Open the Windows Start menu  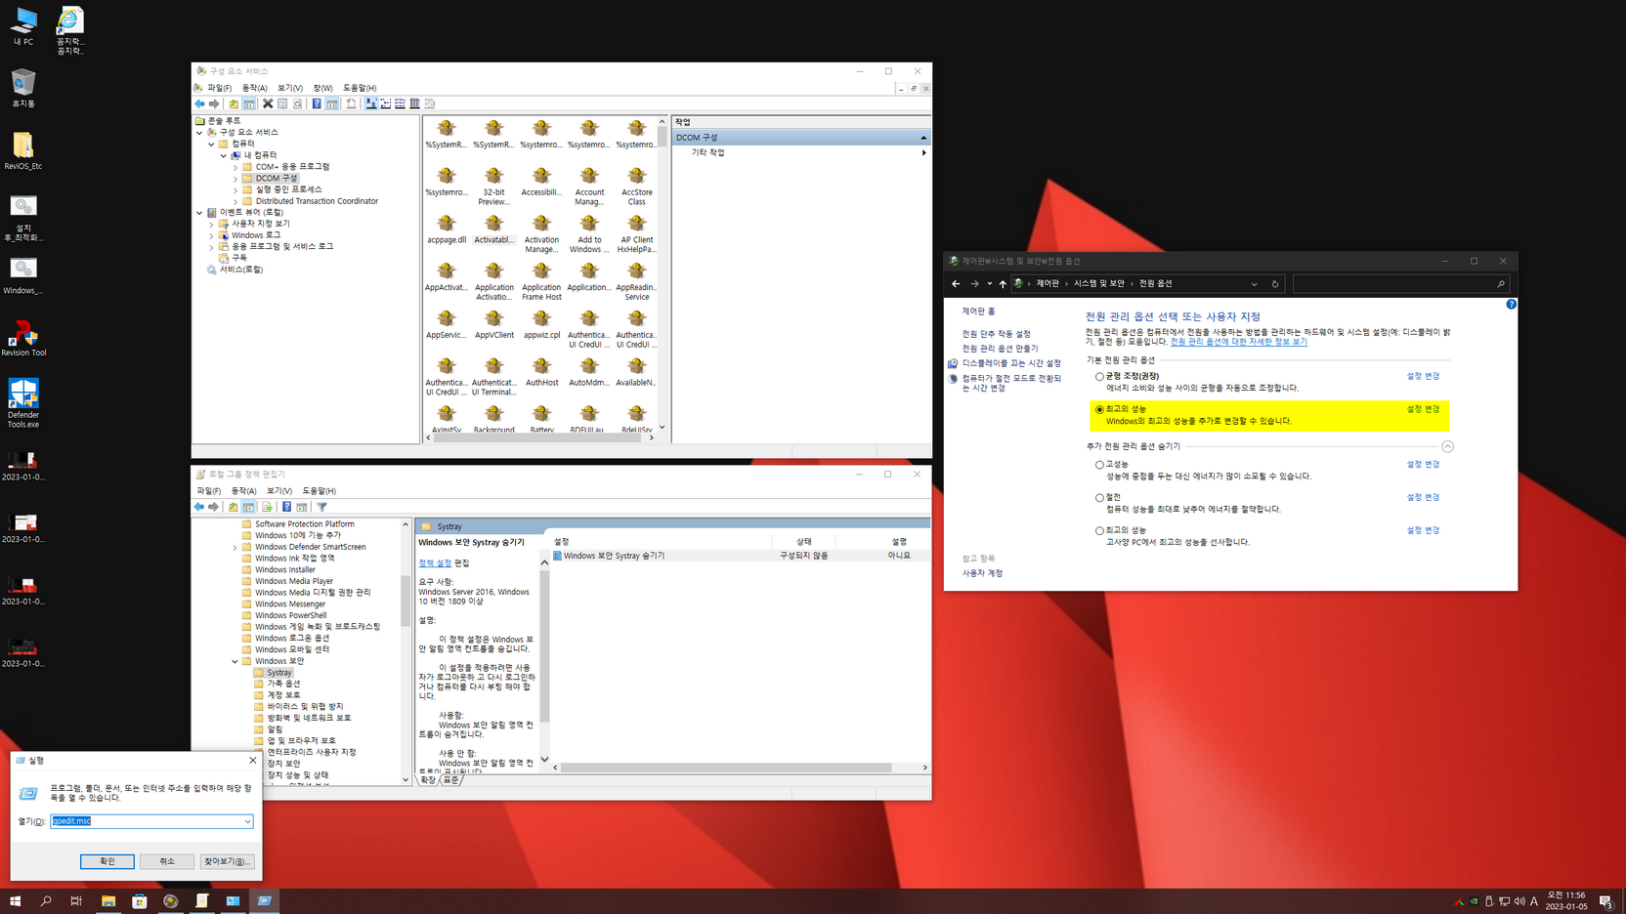pos(15,901)
